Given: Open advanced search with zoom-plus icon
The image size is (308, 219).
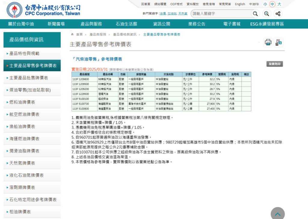Looking at the screenshot, I should point(266,14).
